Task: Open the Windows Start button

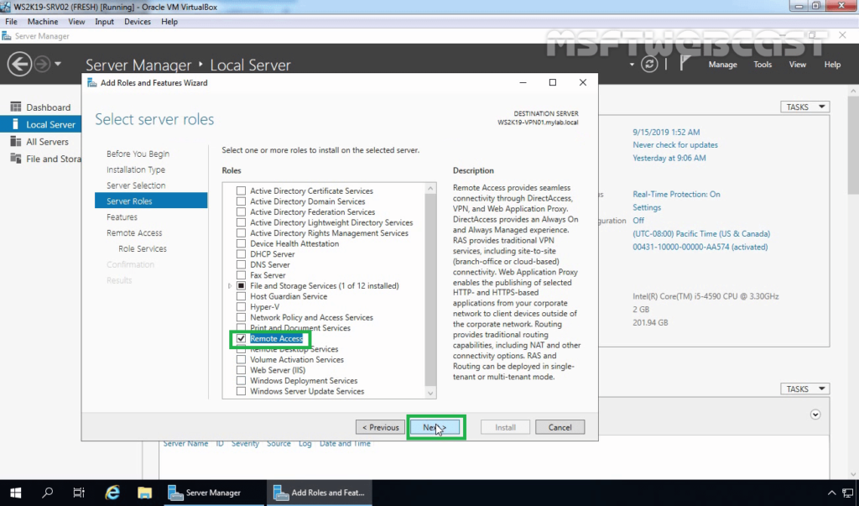Action: coord(15,493)
